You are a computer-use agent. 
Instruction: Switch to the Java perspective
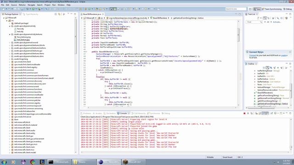pyautogui.click(x=257, y=9)
